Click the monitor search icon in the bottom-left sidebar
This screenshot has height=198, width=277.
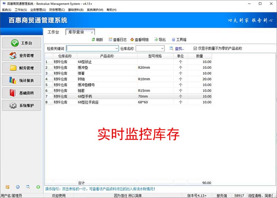click(28, 187)
